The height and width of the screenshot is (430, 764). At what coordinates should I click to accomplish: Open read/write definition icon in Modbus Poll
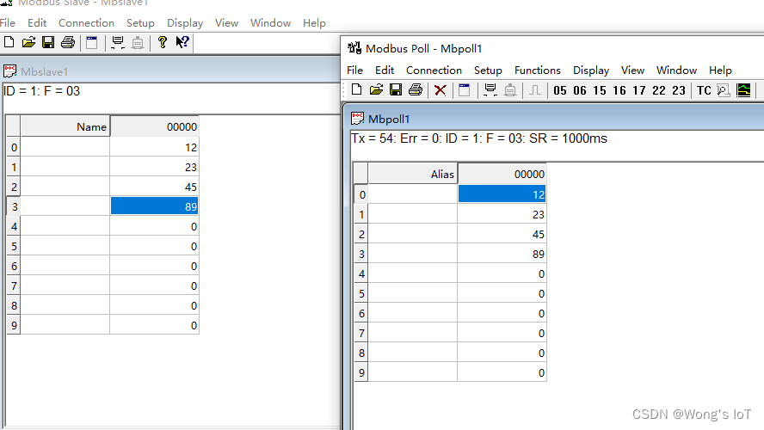point(465,89)
